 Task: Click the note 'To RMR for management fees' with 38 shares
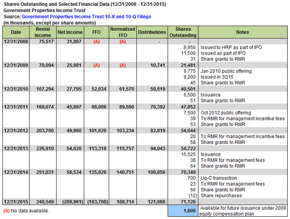[232, 160]
